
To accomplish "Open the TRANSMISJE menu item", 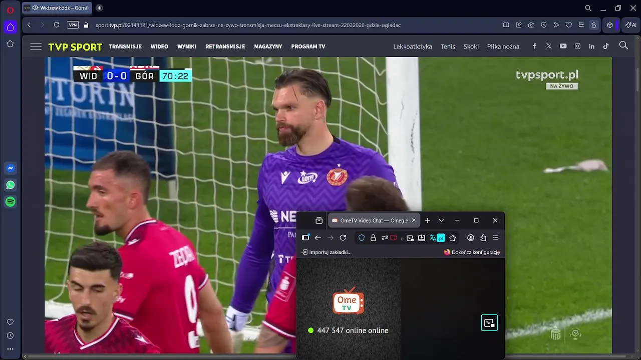I will pos(125,46).
